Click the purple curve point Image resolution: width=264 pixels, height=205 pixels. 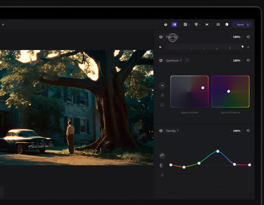pyautogui.click(x=234, y=164)
